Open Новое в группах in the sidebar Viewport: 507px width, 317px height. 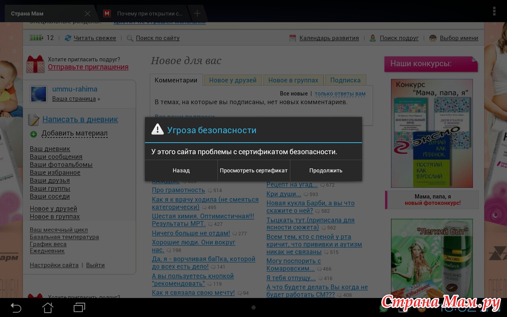click(x=55, y=216)
